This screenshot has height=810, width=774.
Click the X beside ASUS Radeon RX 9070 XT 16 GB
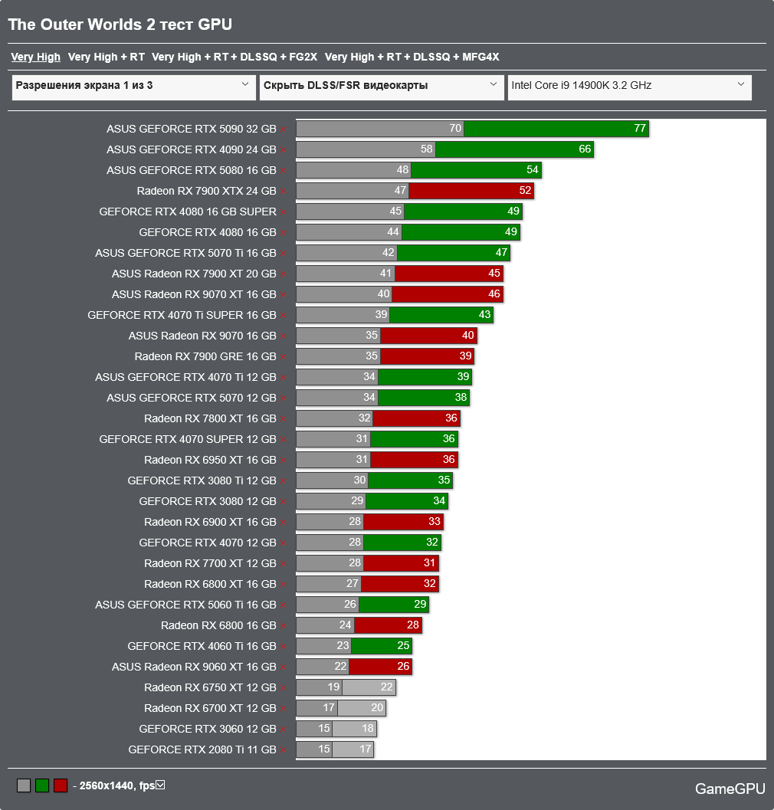[283, 294]
